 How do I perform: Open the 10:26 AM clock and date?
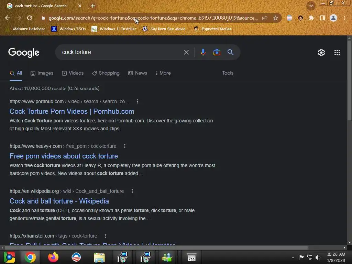coord(336,257)
